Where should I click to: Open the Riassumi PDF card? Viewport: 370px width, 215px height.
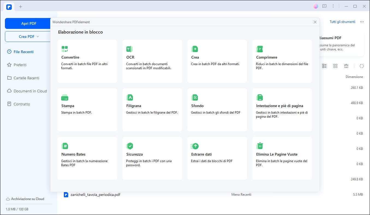(341, 44)
